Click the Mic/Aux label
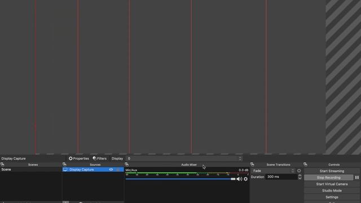The image size is (361, 203). pos(131,170)
